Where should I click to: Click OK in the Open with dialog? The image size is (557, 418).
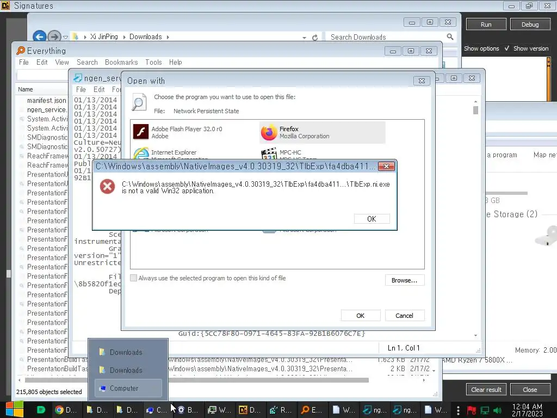[x=361, y=316]
